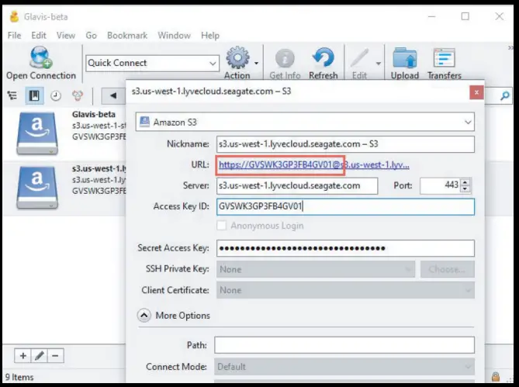Screen dimensions: 519x387
Task: Open the Bookmark menu
Action: (127, 36)
